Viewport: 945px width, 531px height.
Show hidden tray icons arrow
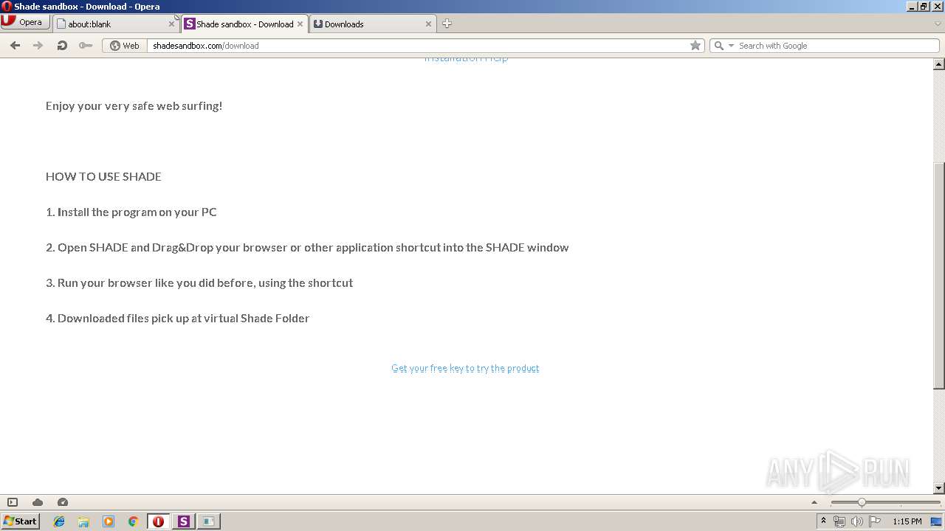pos(823,521)
